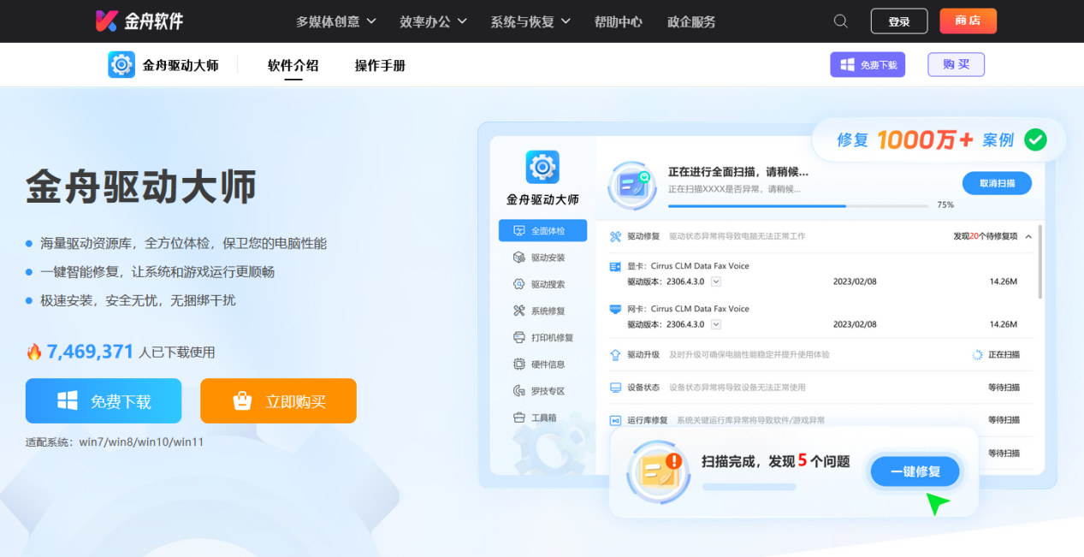This screenshot has width=1084, height=557.
Task: Click the 驱动修复 wrench icon
Action: (615, 236)
